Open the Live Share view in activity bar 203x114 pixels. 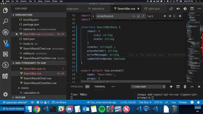(x=5, y=76)
